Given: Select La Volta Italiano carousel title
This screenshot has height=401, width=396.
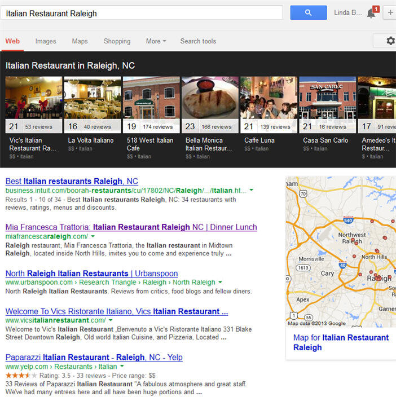Looking at the screenshot, I should point(91,140).
